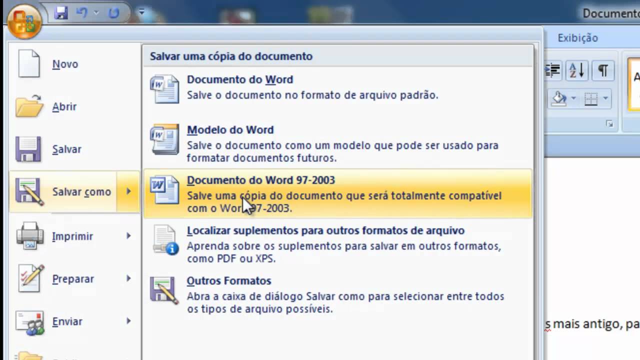Click the Salvar floppy disk icon

click(28, 149)
